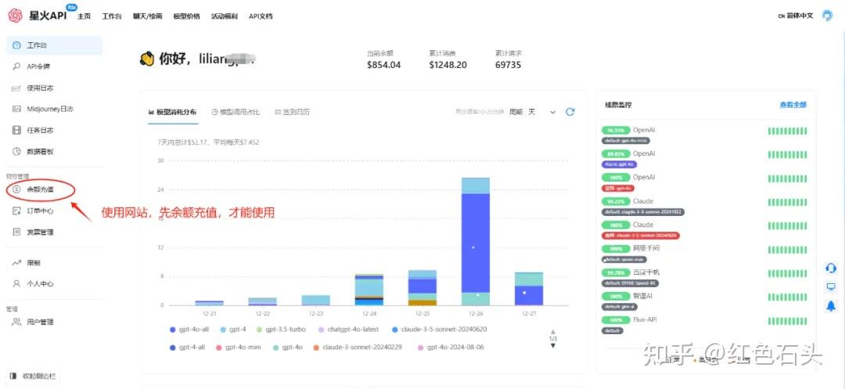The width and height of the screenshot is (845, 389).
Task: Toggle gpt-3.5-turbo legend item
Action: 281,330
